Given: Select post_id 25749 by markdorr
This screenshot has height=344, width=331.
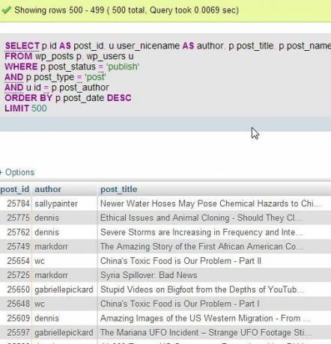Looking at the screenshot, I should 165,247.
